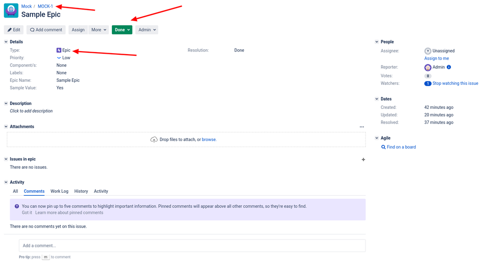Image resolution: width=501 pixels, height=270 pixels.
Task: Click to add description text
Action: (x=31, y=111)
